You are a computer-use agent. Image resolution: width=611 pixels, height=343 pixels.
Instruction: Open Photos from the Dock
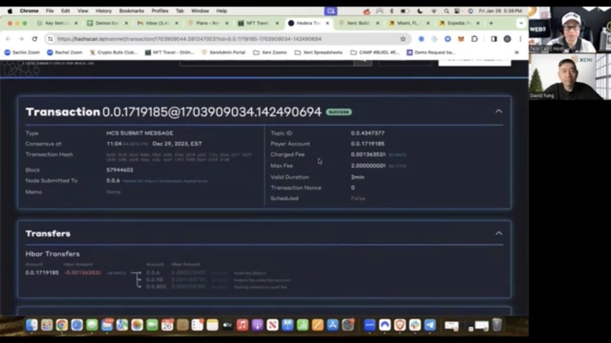click(x=137, y=325)
